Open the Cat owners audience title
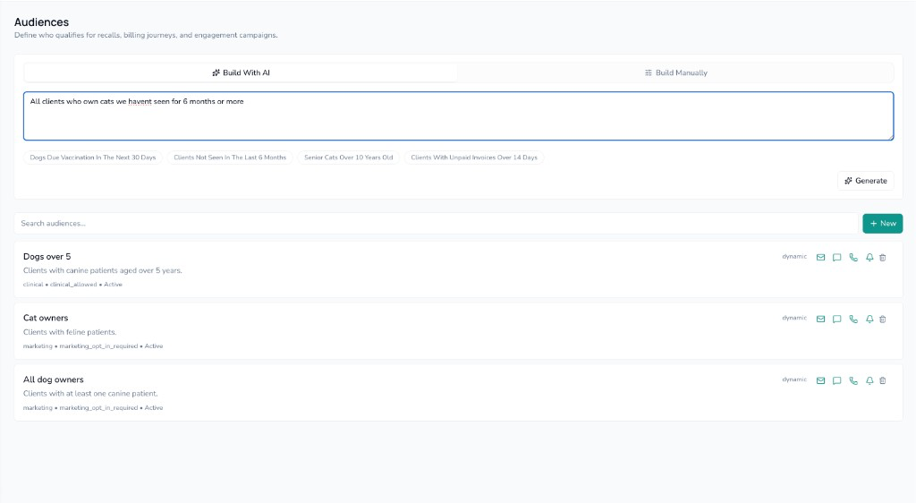 click(46, 318)
